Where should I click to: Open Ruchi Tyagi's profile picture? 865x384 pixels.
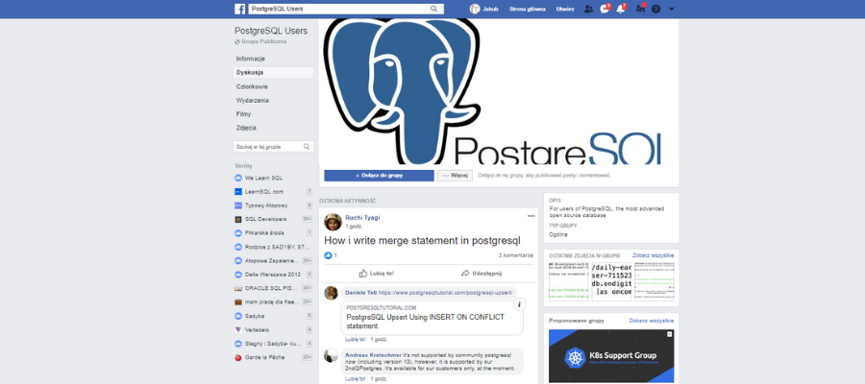point(333,222)
